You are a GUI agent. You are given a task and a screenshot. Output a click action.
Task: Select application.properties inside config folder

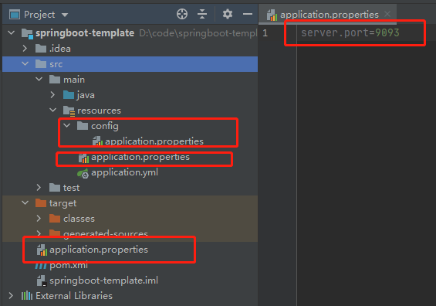[154, 141]
